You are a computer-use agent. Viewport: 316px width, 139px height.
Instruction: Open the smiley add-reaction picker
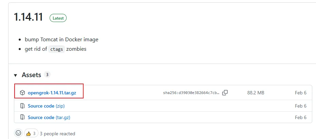[18, 133]
